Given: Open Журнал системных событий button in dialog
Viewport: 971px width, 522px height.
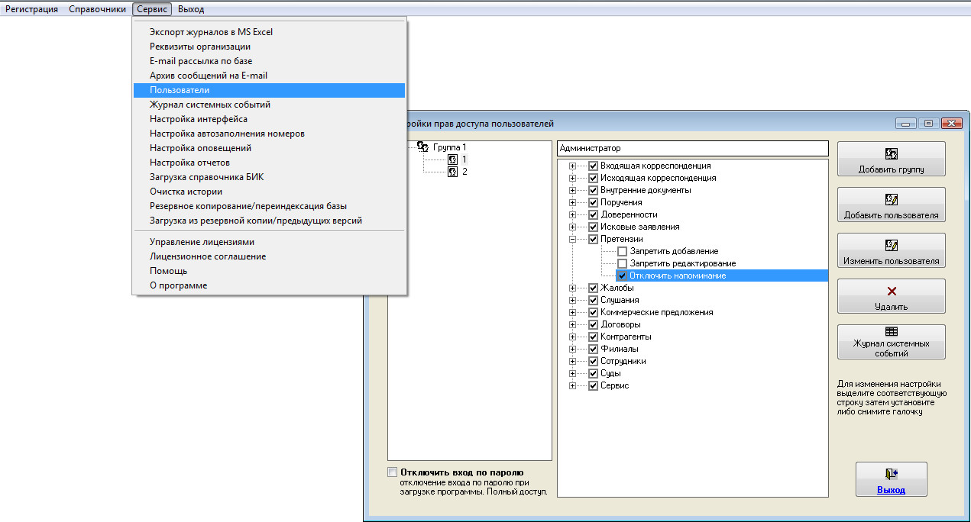Looking at the screenshot, I should [x=891, y=342].
